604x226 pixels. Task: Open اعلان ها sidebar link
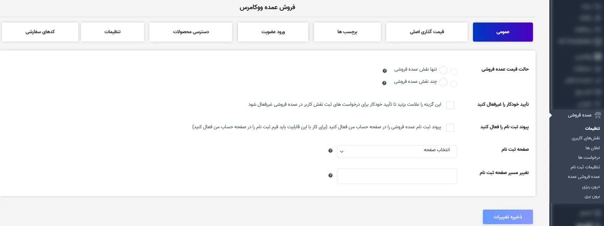tap(593, 148)
